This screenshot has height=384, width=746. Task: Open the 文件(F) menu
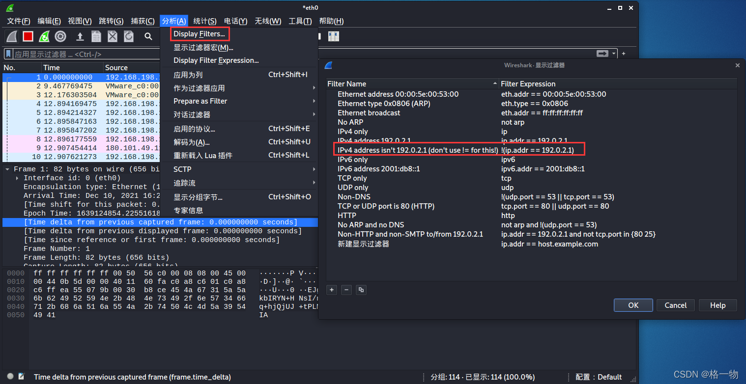point(19,21)
